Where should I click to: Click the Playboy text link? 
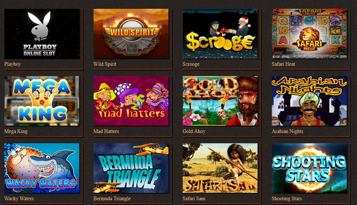[x=12, y=64]
